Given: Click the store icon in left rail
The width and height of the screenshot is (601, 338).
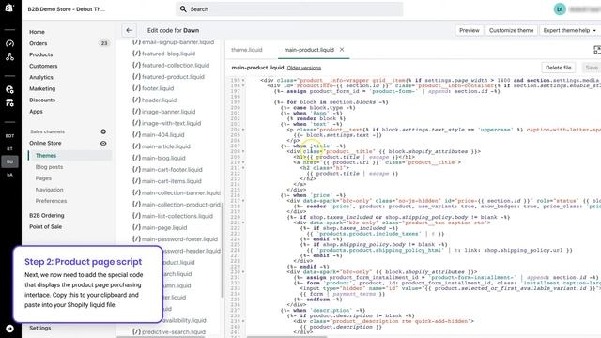Looking at the screenshot, I should point(9,102).
